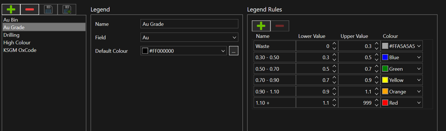Choose the High Colour legend item

[17, 43]
